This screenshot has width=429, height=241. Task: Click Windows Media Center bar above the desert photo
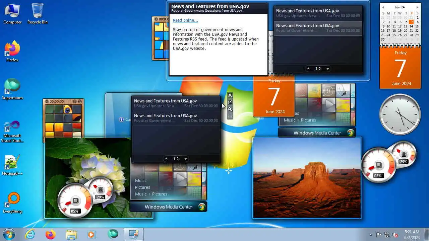pyautogui.click(x=317, y=133)
